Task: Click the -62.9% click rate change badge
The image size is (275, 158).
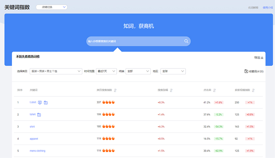Action: click(x=219, y=151)
